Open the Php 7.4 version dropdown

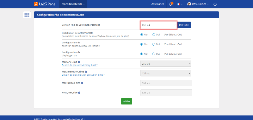(x=158, y=25)
